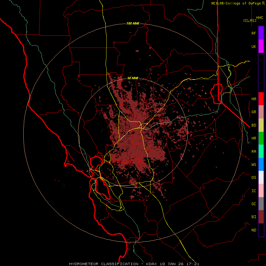The image size is (266, 266).
Task: Click the GR pinkish legend swatch
Action: (x=261, y=112)
